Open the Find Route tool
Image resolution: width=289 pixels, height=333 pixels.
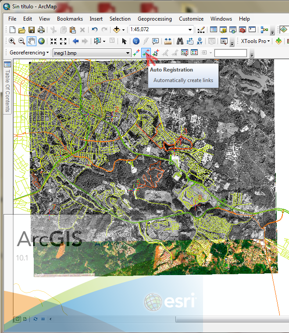coord(190,41)
